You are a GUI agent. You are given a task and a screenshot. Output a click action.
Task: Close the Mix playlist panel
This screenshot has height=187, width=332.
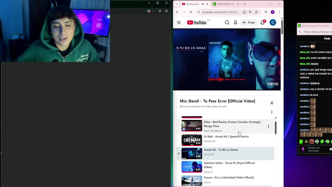tap(272, 103)
